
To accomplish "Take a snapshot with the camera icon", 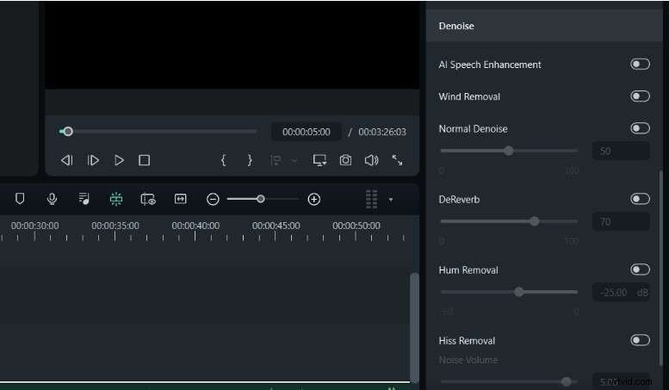I will (345, 160).
